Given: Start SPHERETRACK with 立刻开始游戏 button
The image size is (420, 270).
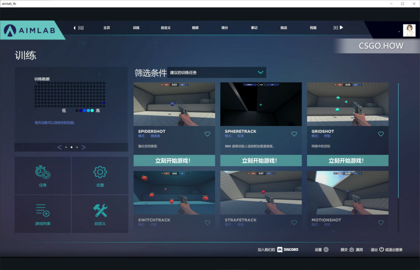Looking at the screenshot, I should [x=261, y=160].
